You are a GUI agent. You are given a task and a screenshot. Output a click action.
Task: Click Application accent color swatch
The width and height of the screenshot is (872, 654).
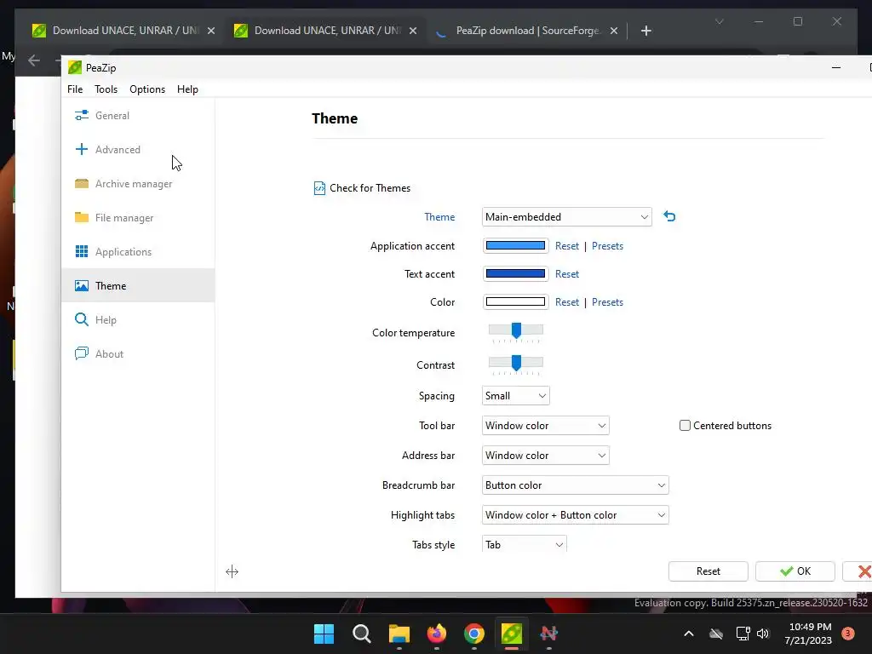click(515, 245)
